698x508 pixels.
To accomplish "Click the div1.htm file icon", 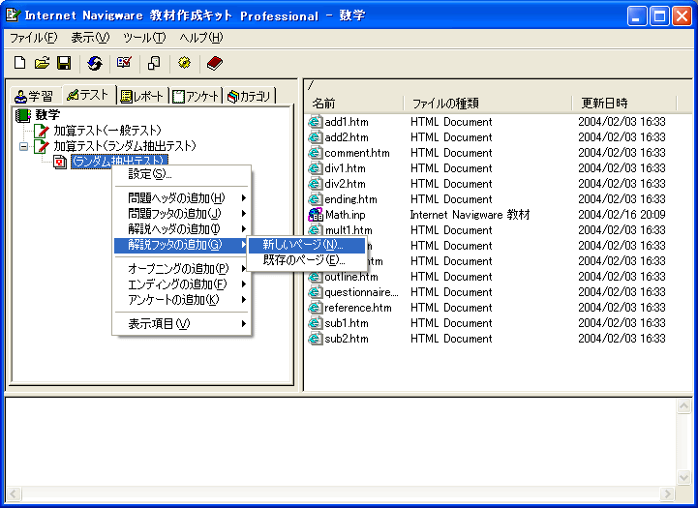I will click(316, 168).
